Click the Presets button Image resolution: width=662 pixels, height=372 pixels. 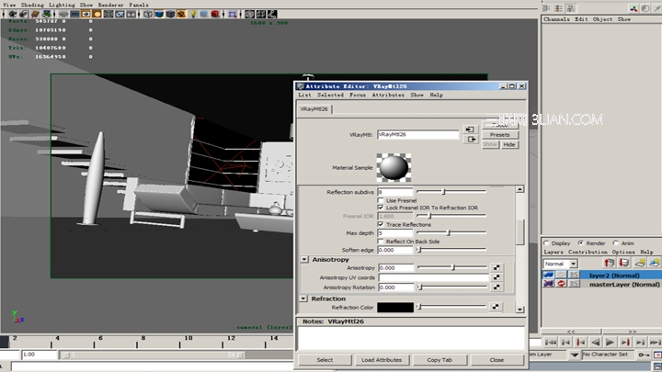(x=500, y=134)
